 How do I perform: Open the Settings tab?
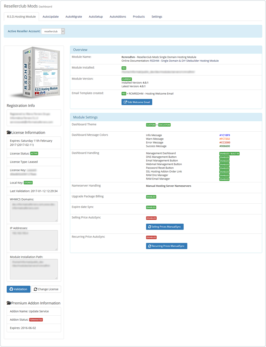tap(157, 16)
